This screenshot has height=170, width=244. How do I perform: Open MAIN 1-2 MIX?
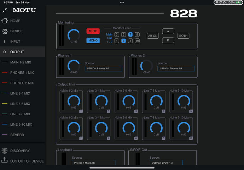(x=23, y=62)
